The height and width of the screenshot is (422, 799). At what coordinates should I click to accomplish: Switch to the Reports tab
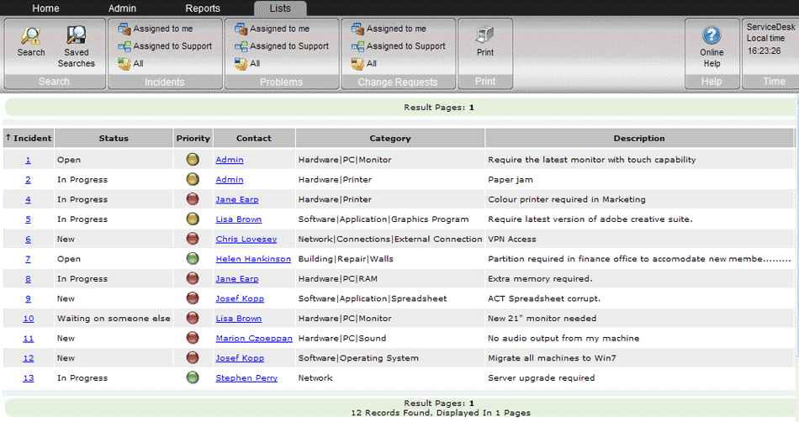click(203, 8)
